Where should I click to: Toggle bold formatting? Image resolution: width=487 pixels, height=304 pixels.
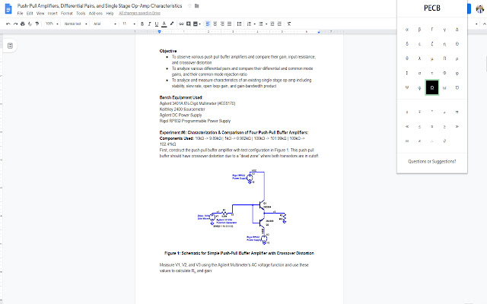(x=142, y=24)
